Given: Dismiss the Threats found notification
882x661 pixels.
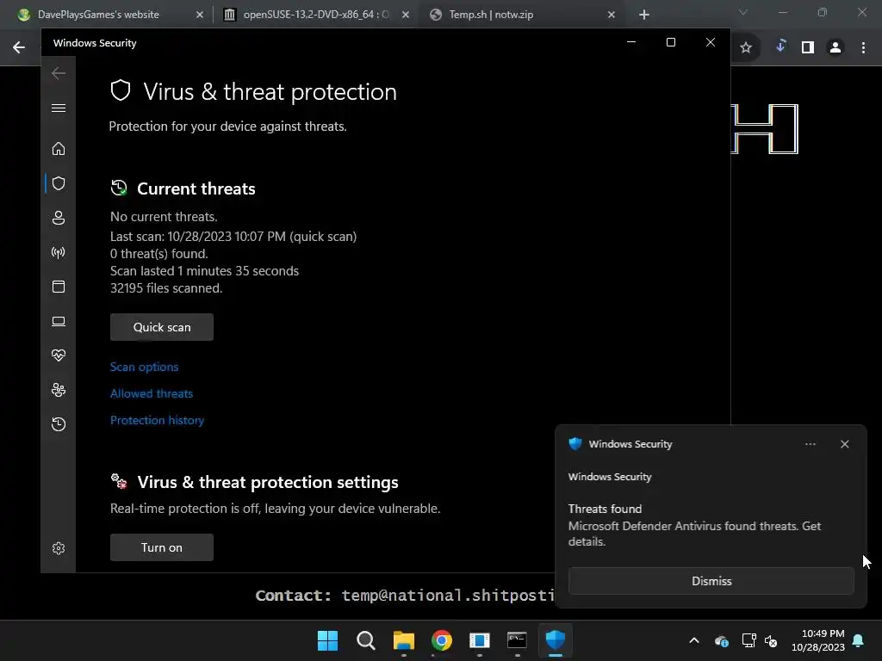Looking at the screenshot, I should coord(711,581).
